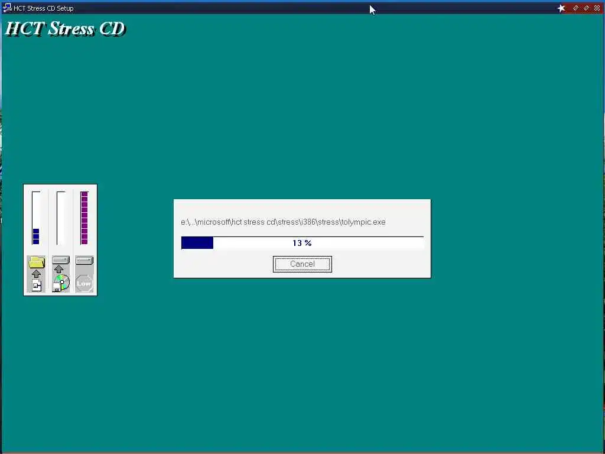
Task: Minimize the HCT Stress CD Setup window
Action: [x=575, y=8]
